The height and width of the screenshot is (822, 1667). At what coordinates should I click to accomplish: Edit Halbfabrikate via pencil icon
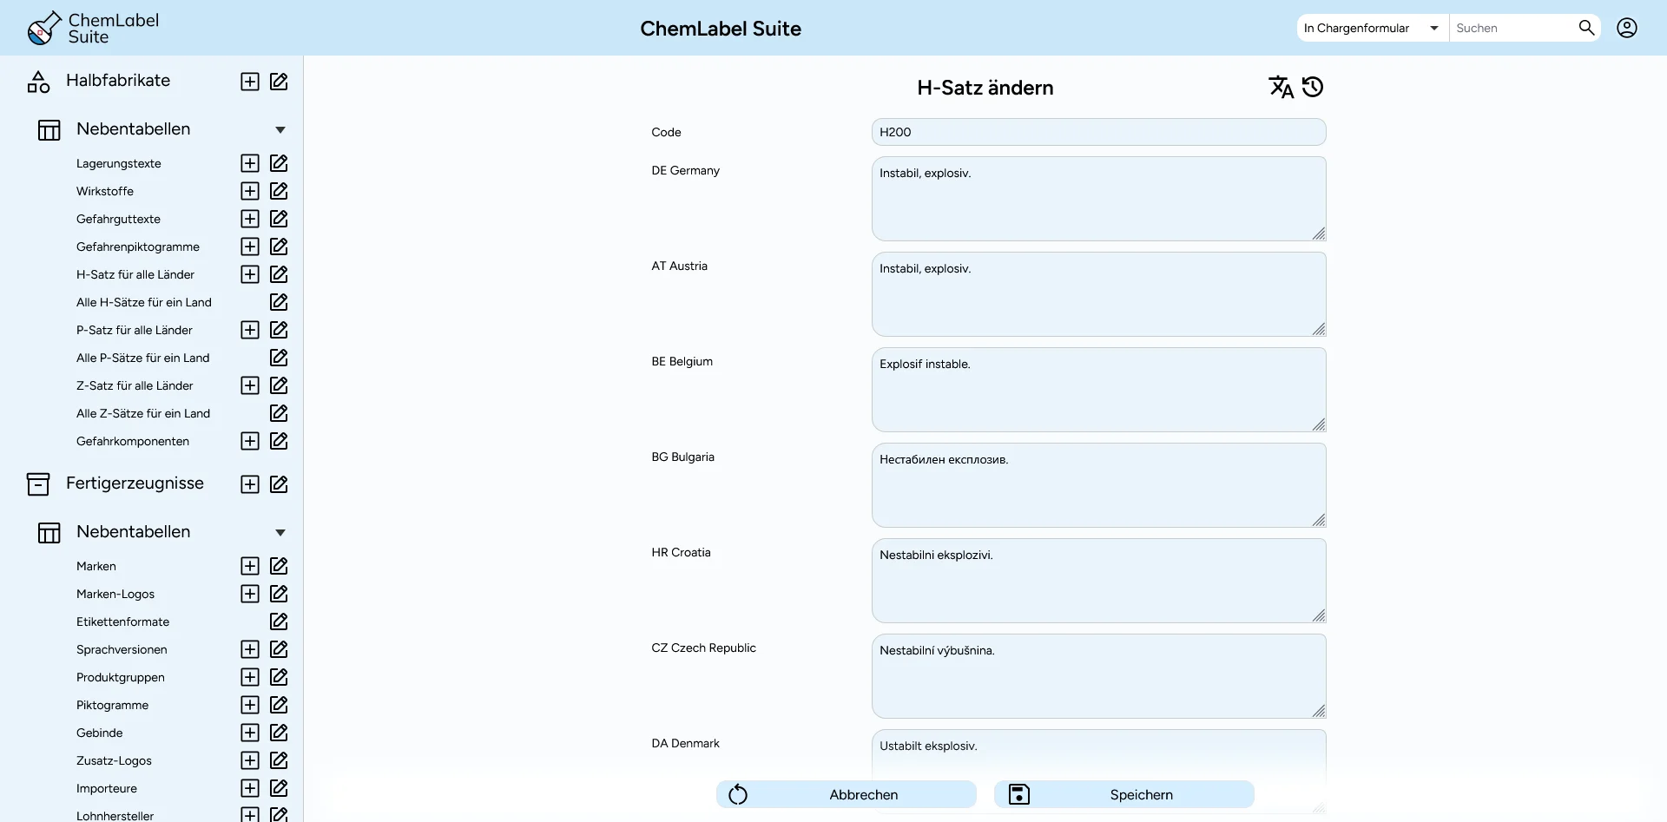pos(279,82)
